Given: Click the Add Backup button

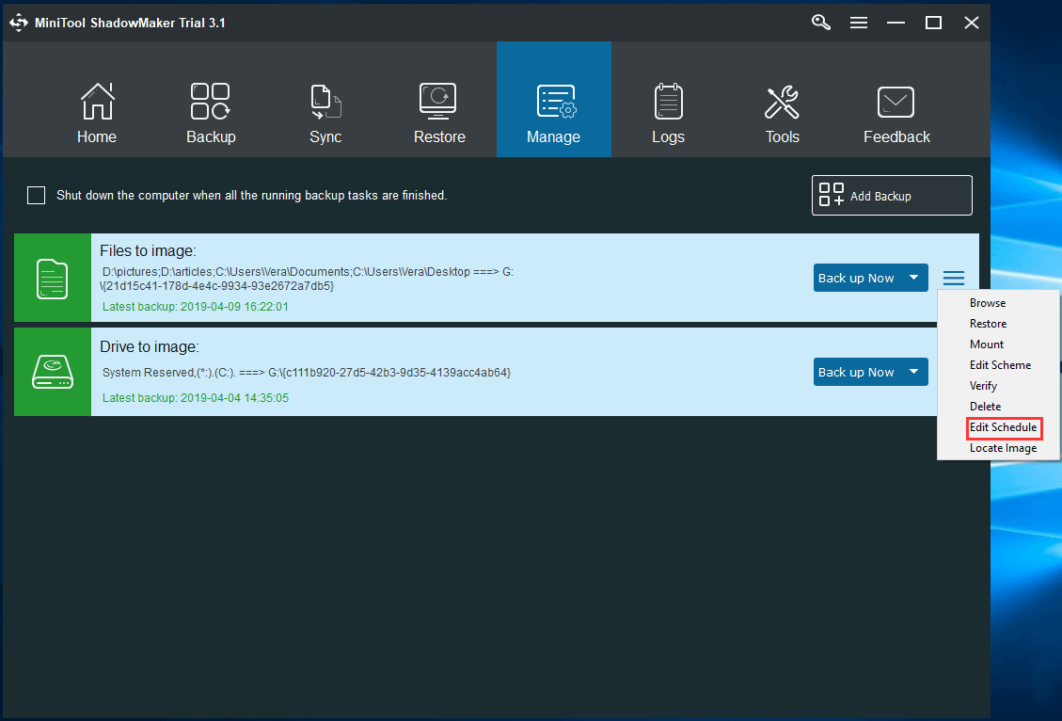Looking at the screenshot, I should pyautogui.click(x=892, y=195).
